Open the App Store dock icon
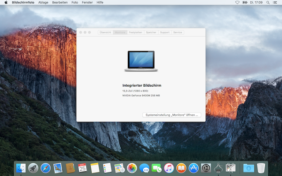 (193, 168)
